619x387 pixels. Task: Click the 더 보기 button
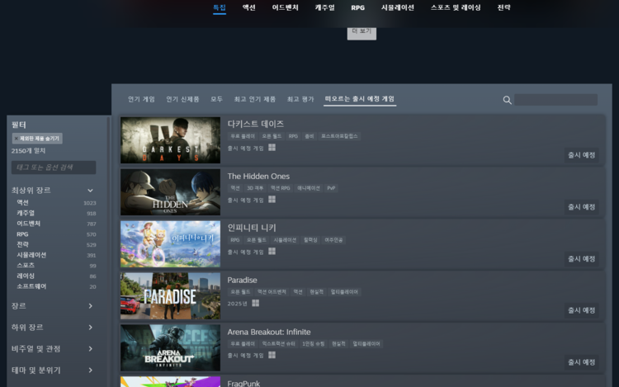[x=361, y=33]
